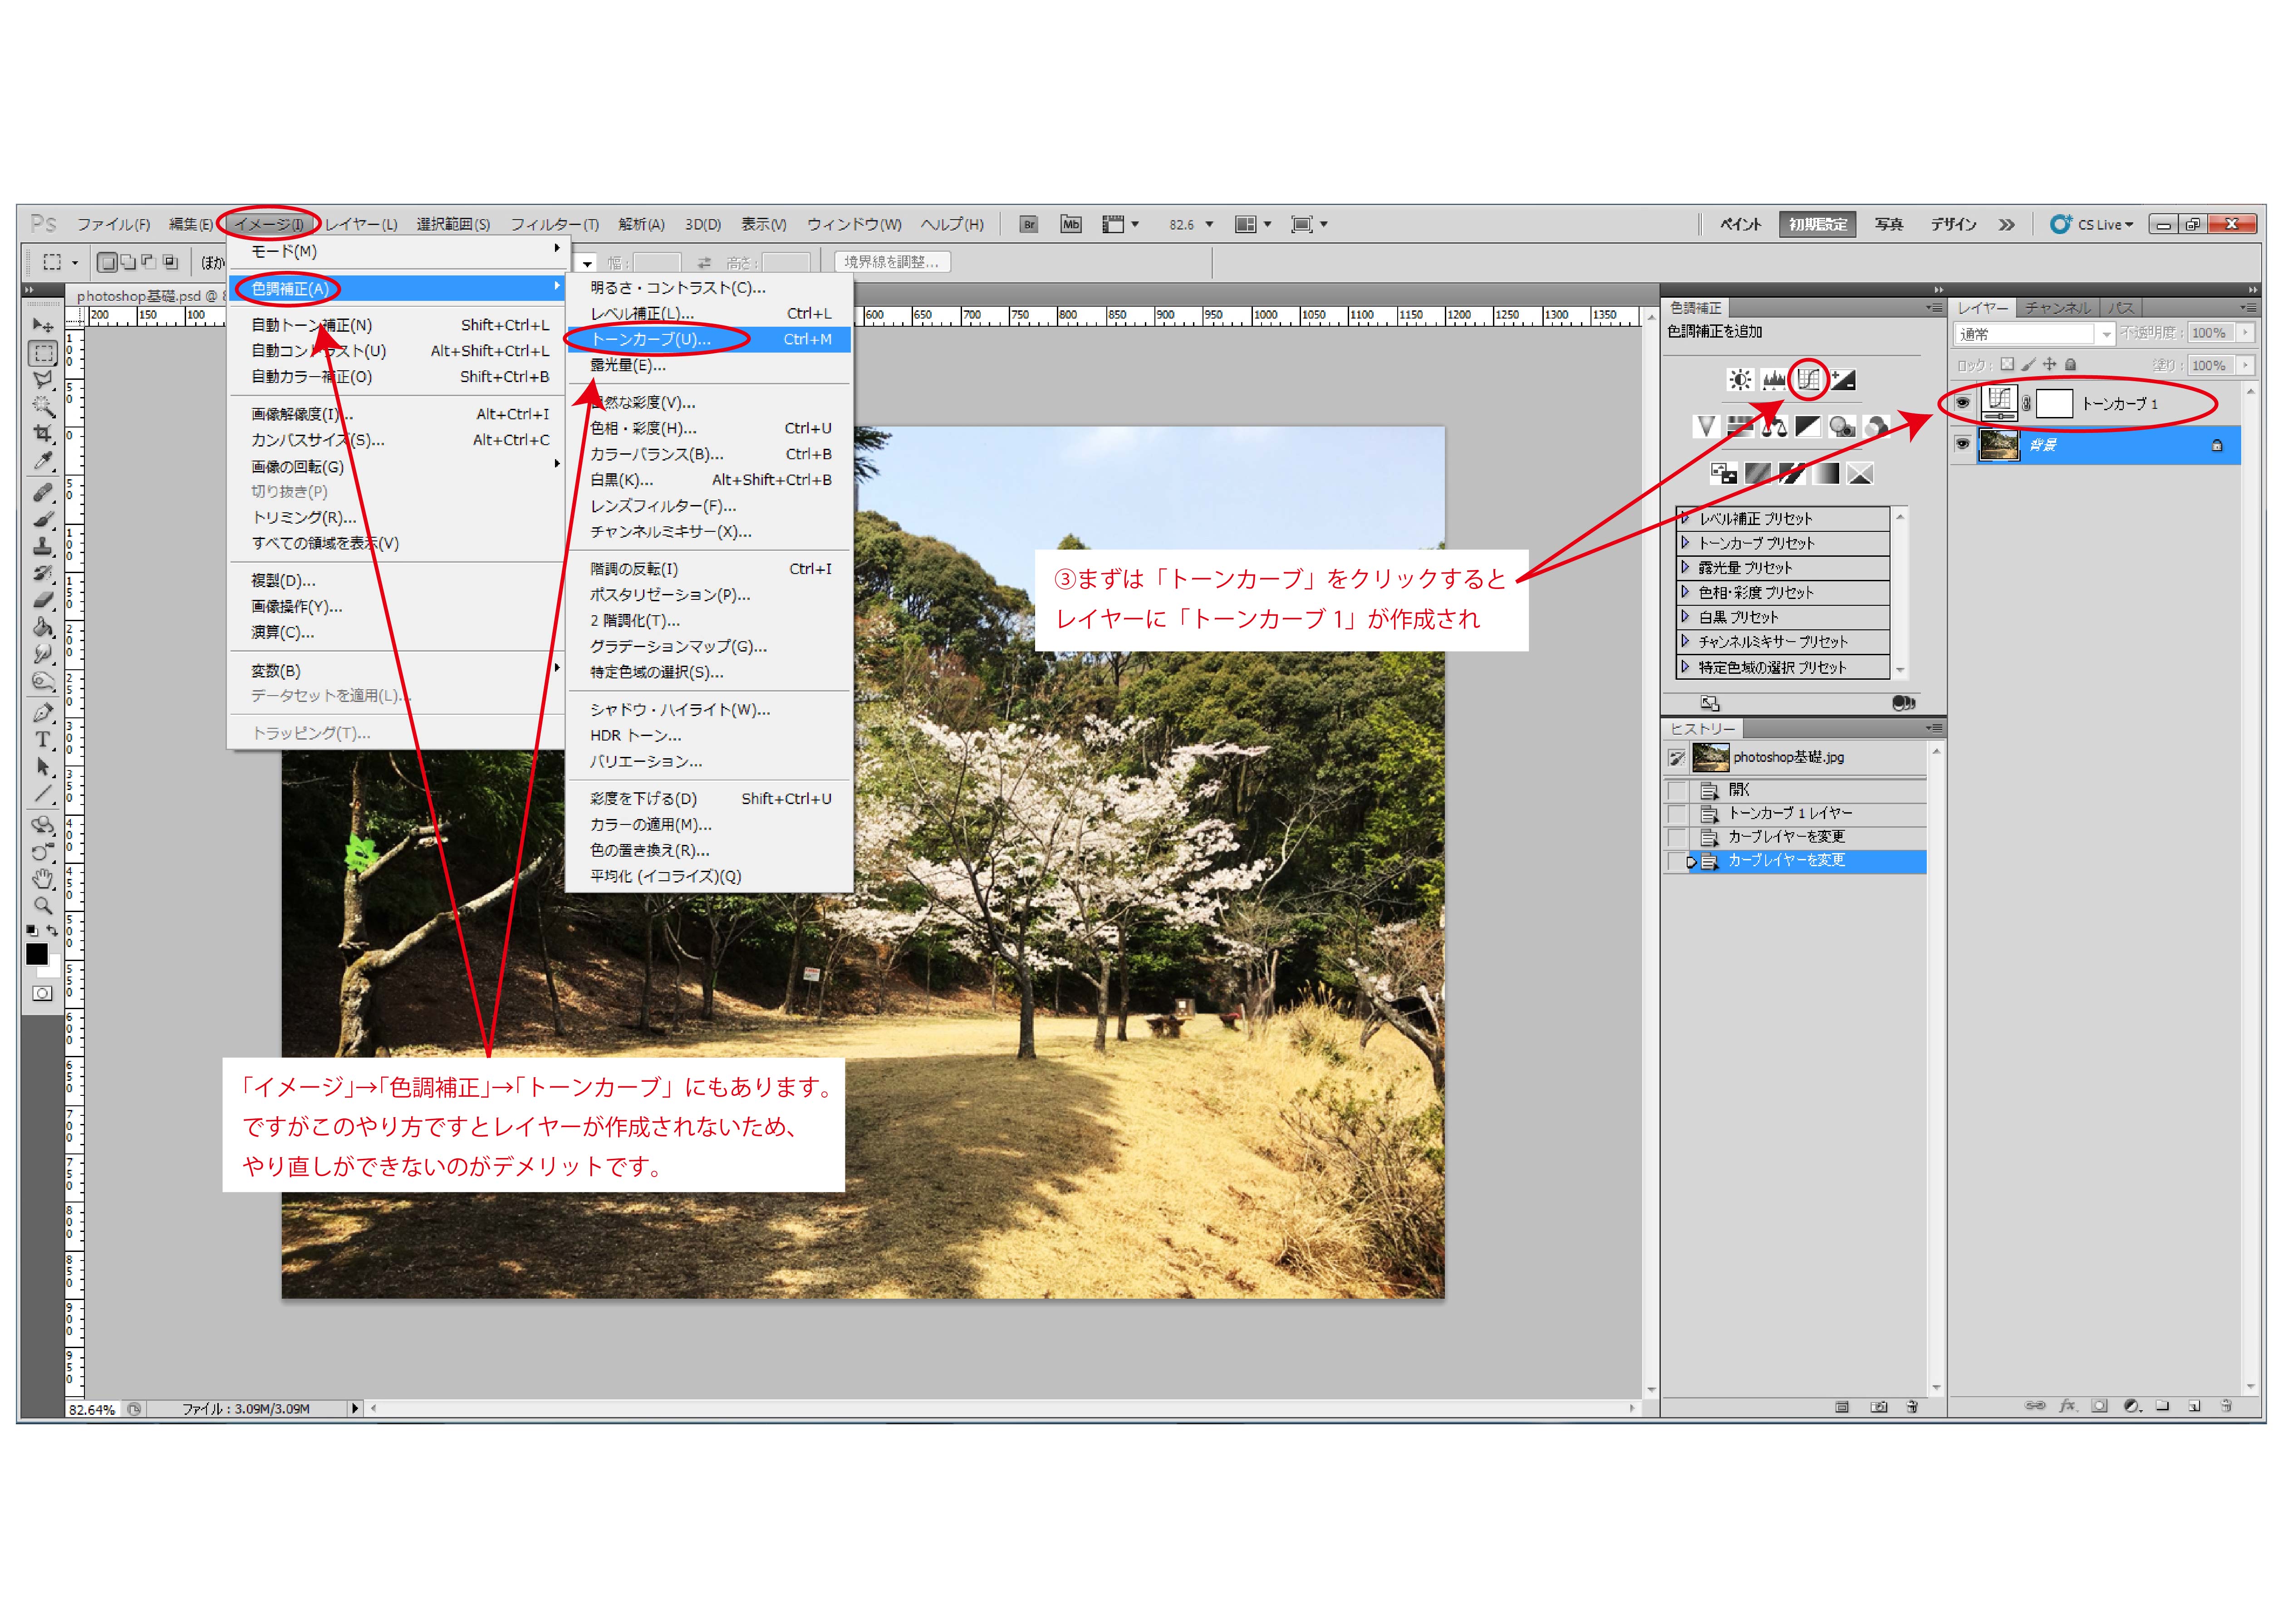Toggle visibility of the 背景 layer

click(1962, 444)
